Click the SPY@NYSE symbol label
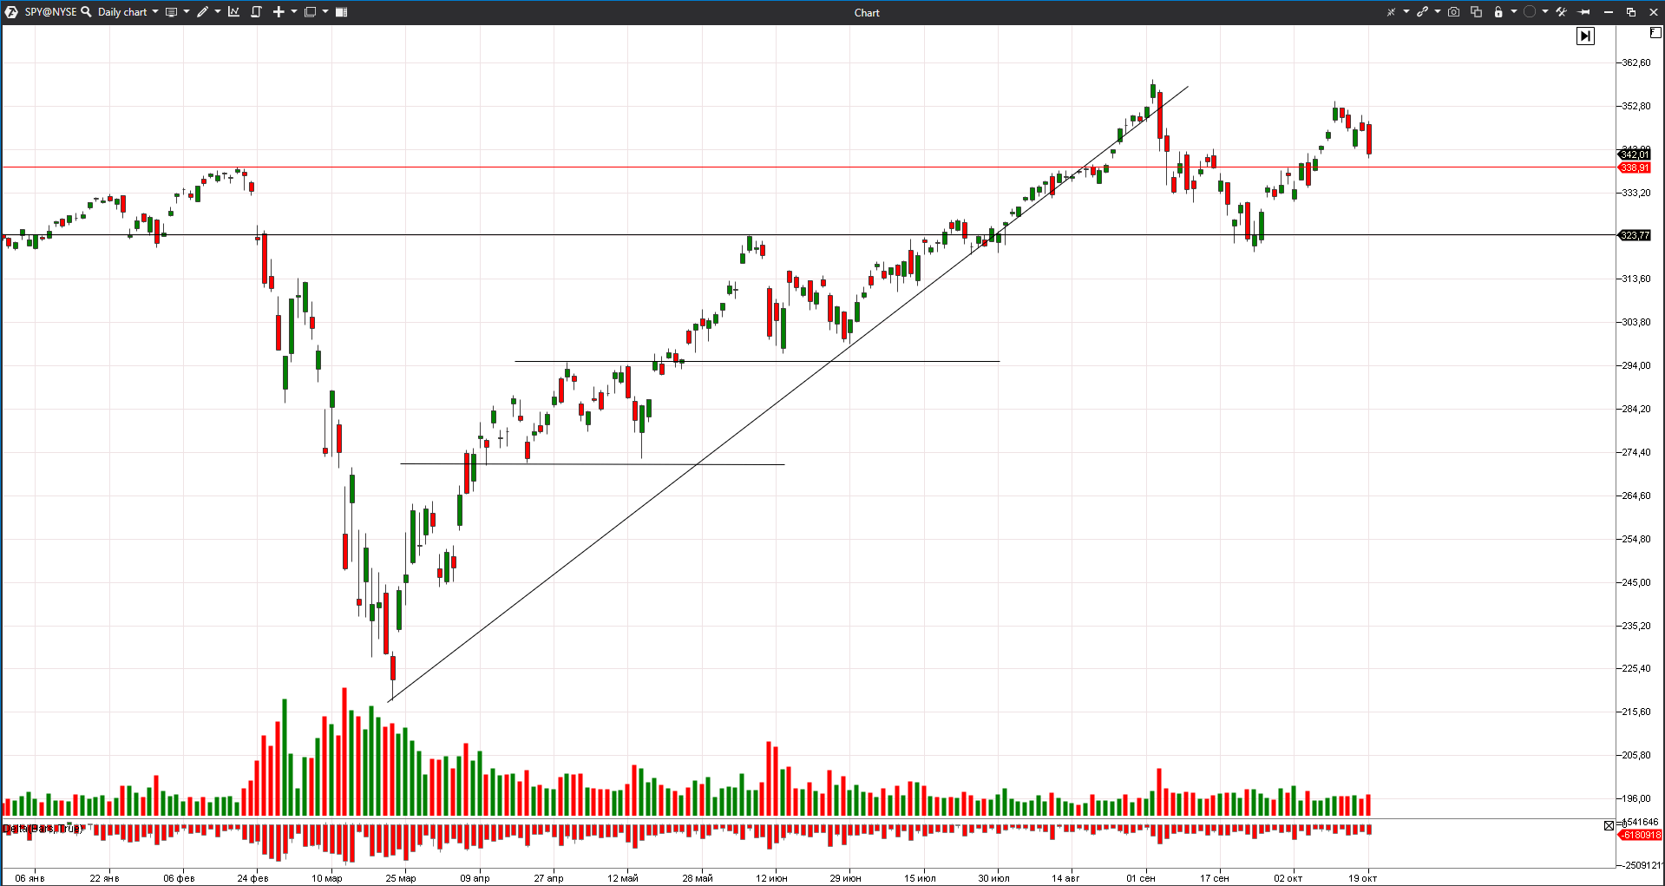This screenshot has width=1665, height=886. (x=49, y=11)
